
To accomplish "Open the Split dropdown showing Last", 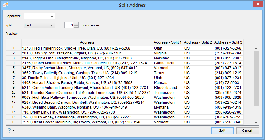I will tap(52, 26).
